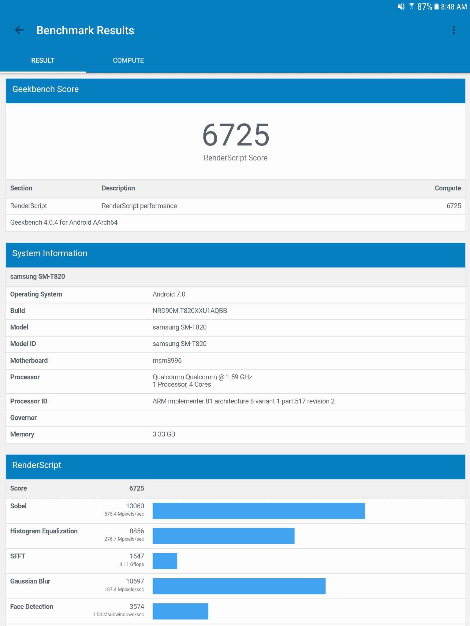Viewport: 470px width, 626px height.
Task: Tap the Face Detection label
Action: (32, 607)
